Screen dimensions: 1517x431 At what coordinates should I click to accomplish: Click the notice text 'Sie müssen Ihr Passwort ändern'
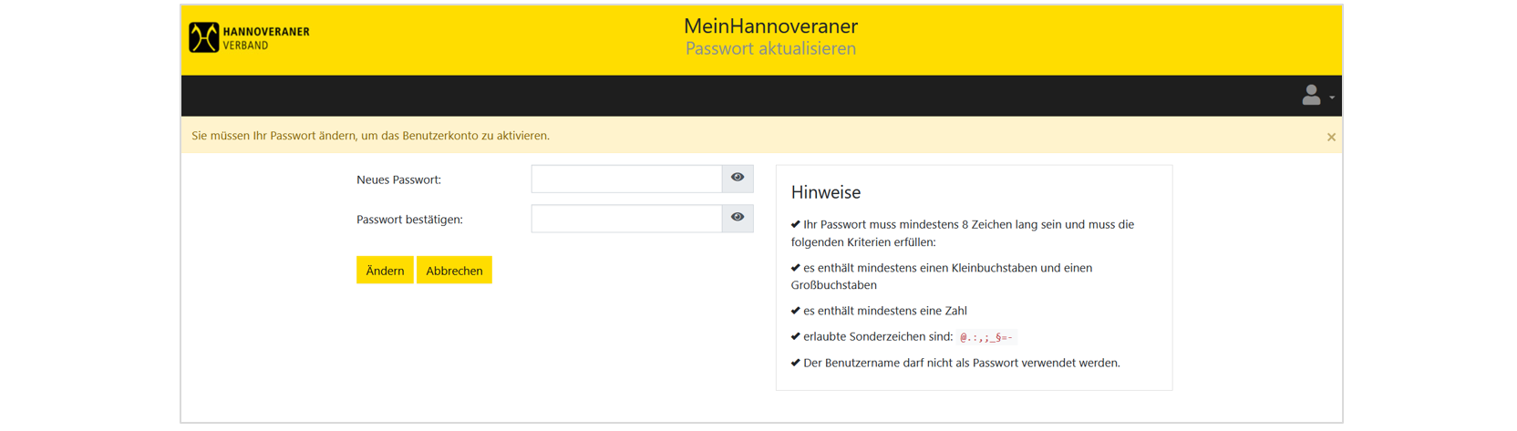(370, 136)
